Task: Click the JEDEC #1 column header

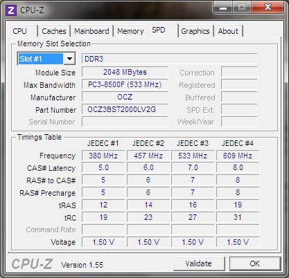Action: (x=103, y=143)
